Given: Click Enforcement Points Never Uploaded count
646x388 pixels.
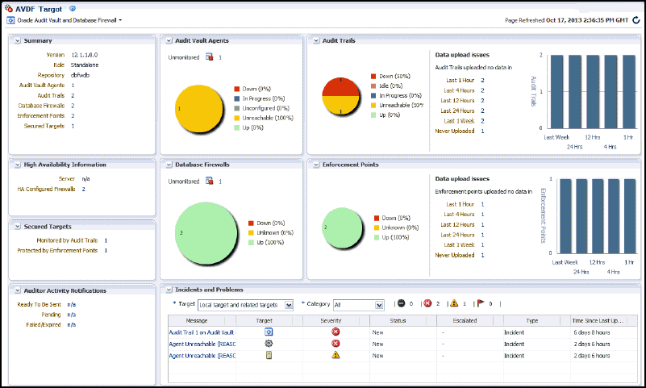Looking at the screenshot, I should tap(482, 255).
